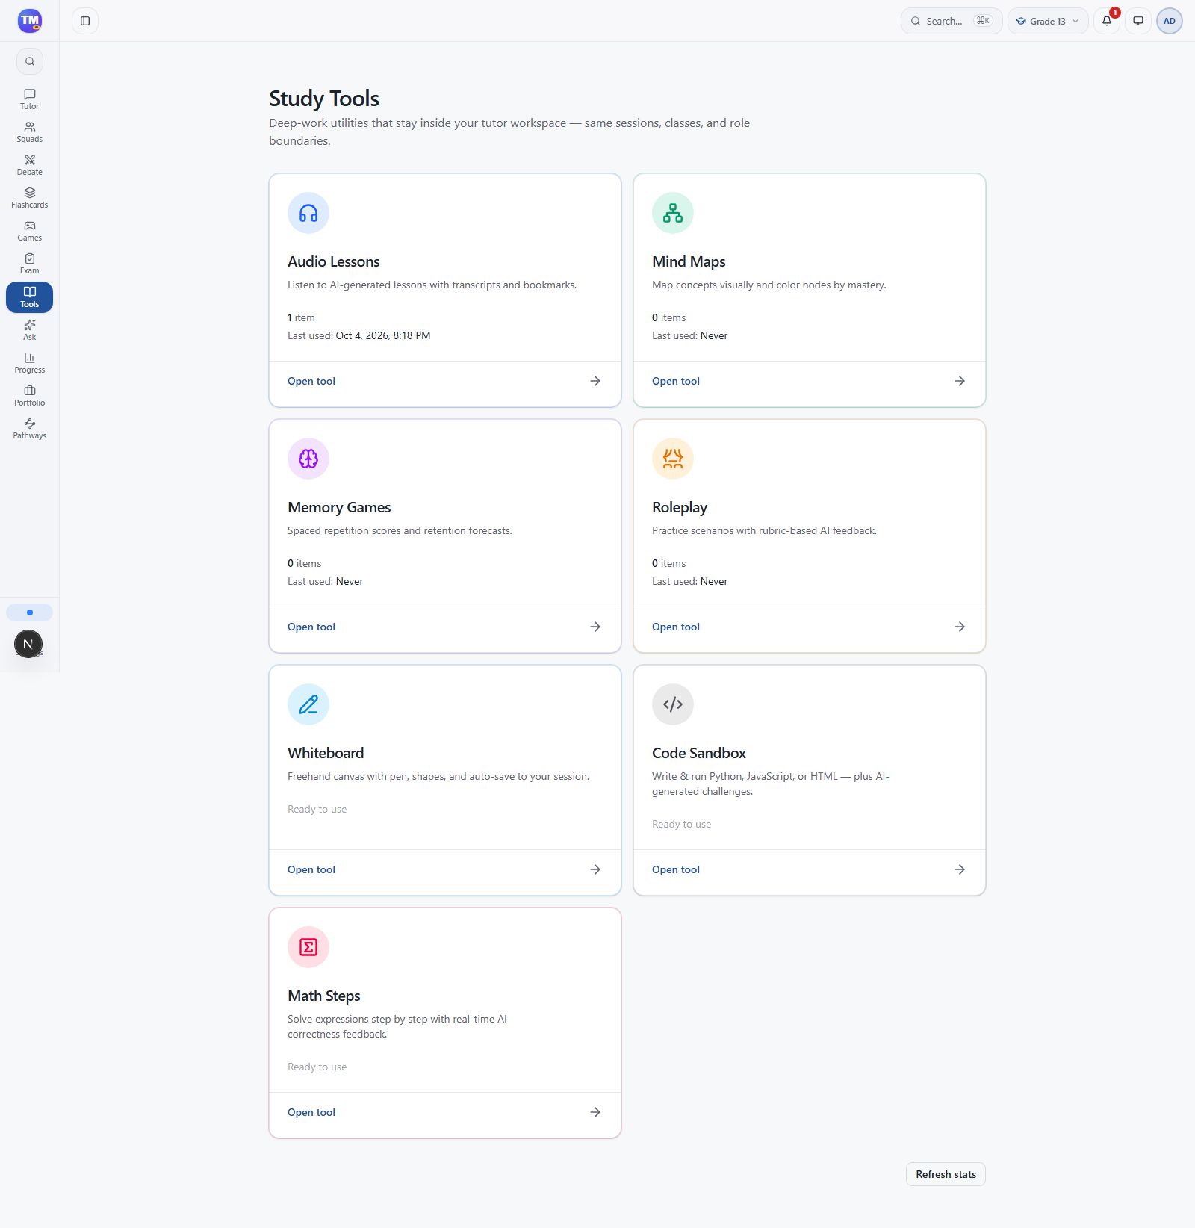Open tool link for Memory Games
The image size is (1195, 1228).
[311, 627]
